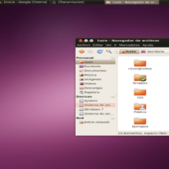Click the lucid file browser taskbar entry
Viewport: 169px width, 169px height.
(x=132, y=2)
